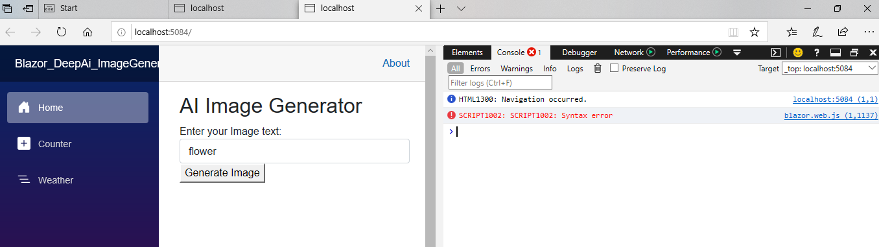Viewport: 879px width, 247px height.
Task: Click the browser Home icon
Action: (x=88, y=32)
